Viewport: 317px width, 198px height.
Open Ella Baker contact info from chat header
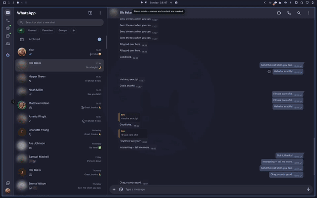tap(125, 13)
